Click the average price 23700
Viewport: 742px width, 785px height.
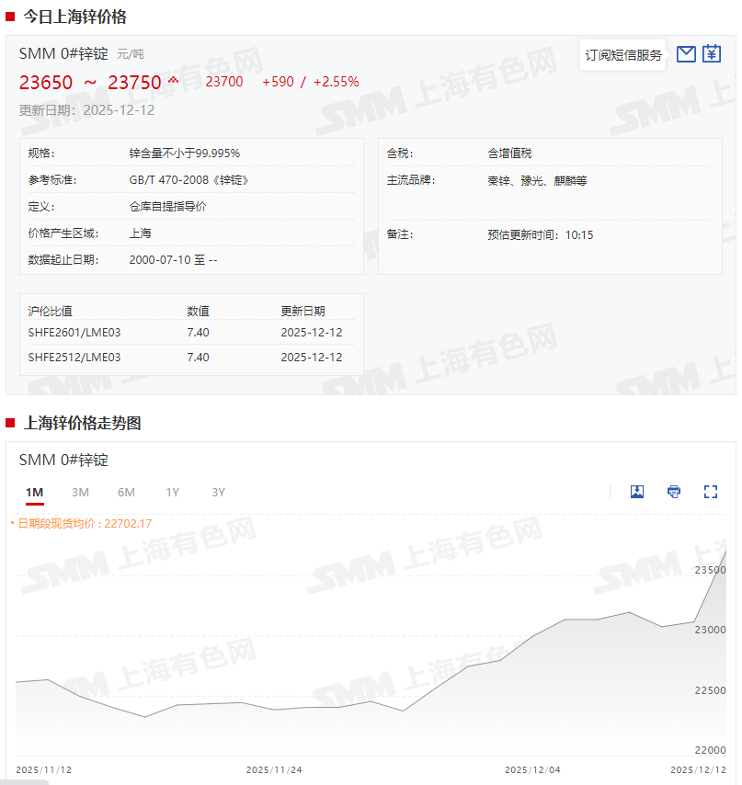click(x=223, y=82)
